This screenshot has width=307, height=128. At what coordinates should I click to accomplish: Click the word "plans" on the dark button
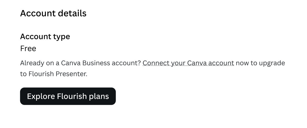[x=99, y=97]
